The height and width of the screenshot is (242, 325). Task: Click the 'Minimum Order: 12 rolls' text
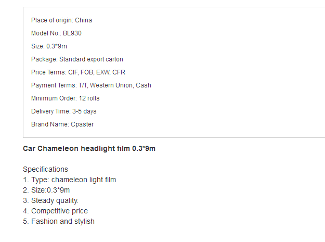coord(66,98)
